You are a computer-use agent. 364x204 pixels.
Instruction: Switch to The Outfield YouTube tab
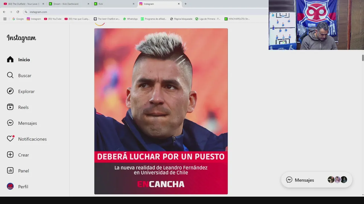pos(23,4)
